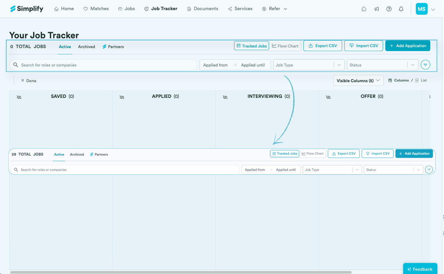Open Job Tracker in the navigation
The height and width of the screenshot is (274, 444).
[161, 9]
